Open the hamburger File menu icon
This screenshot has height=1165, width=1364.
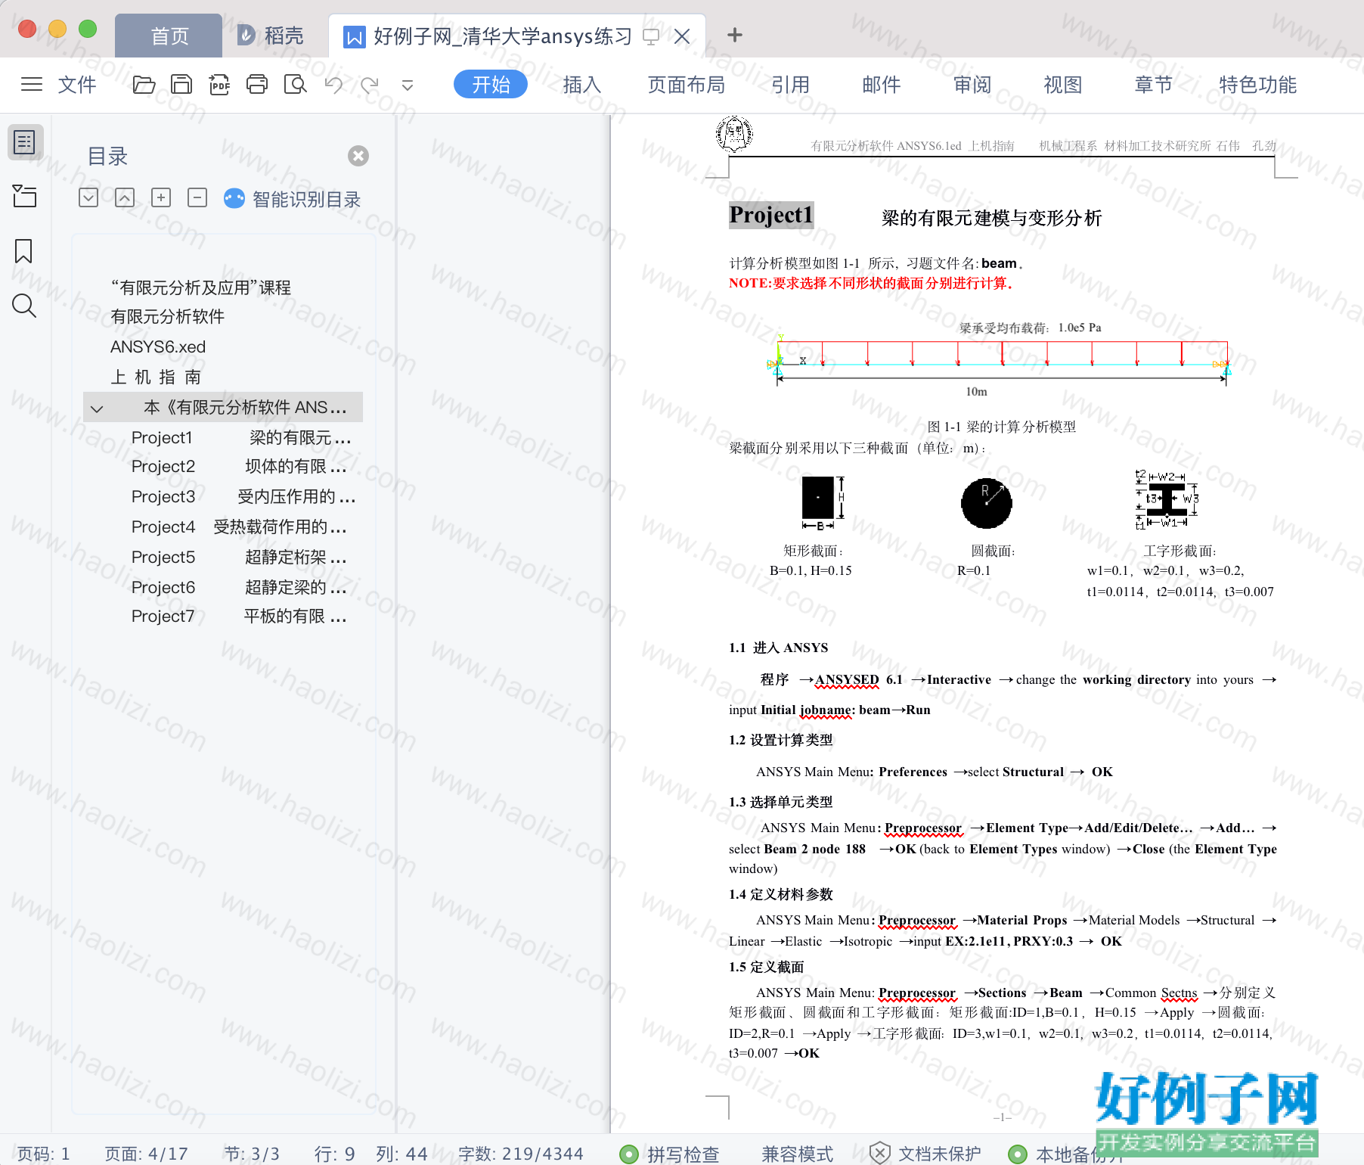32,84
